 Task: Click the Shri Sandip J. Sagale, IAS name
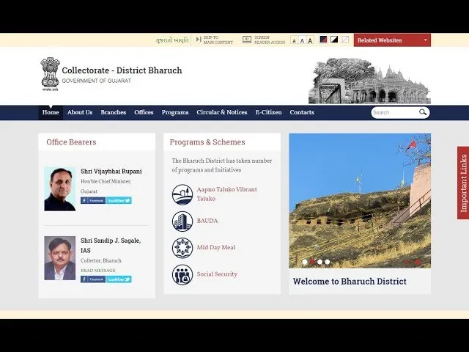point(111,246)
